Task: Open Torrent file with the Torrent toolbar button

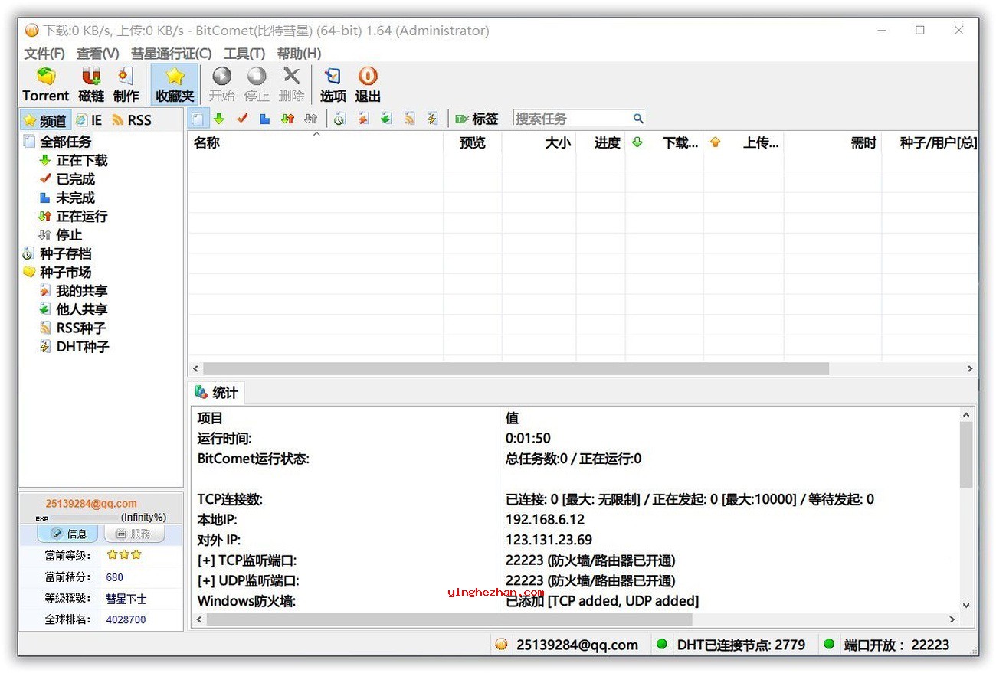Action: coord(46,84)
